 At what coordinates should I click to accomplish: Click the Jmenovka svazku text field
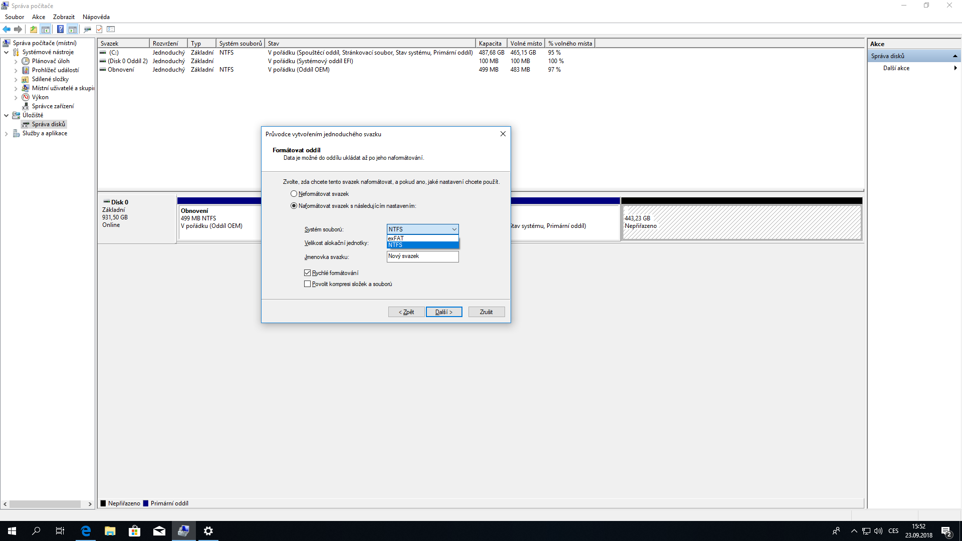coord(422,256)
